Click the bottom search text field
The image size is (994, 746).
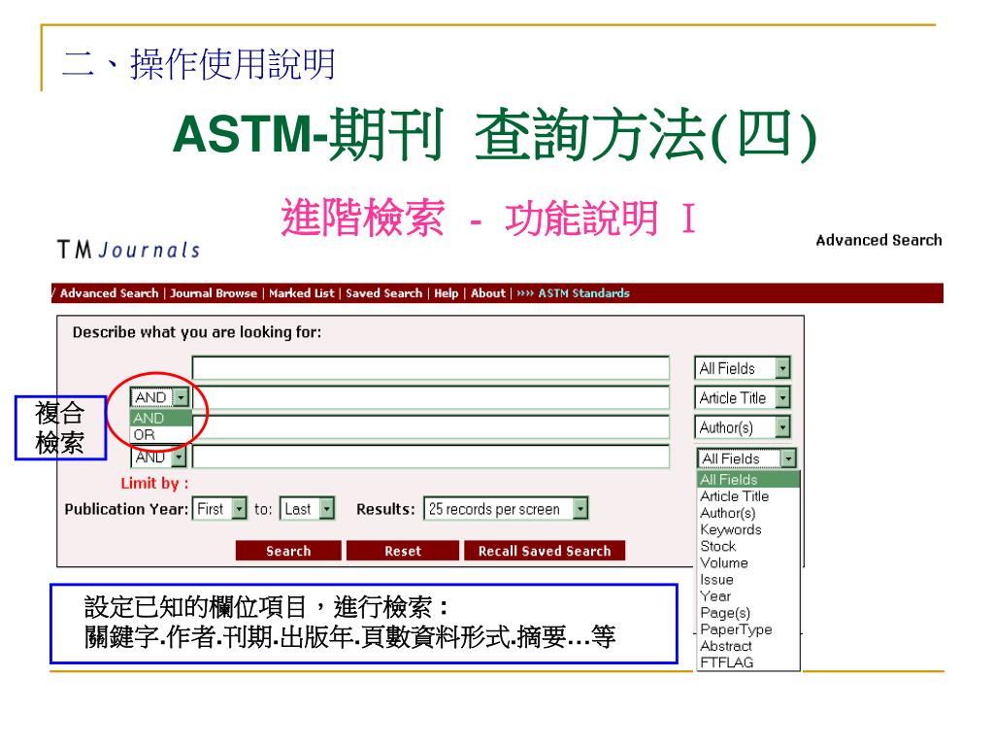tap(430, 457)
